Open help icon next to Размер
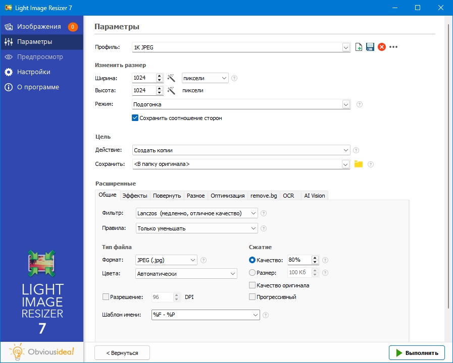The image size is (453, 363). coord(325,273)
